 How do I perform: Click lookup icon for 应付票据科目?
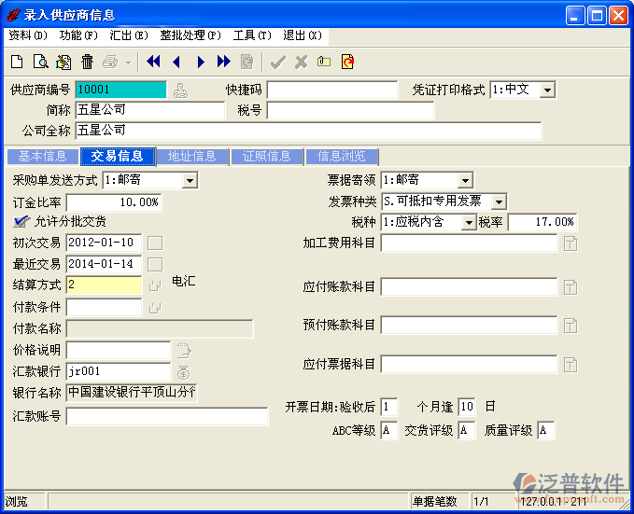click(x=571, y=365)
